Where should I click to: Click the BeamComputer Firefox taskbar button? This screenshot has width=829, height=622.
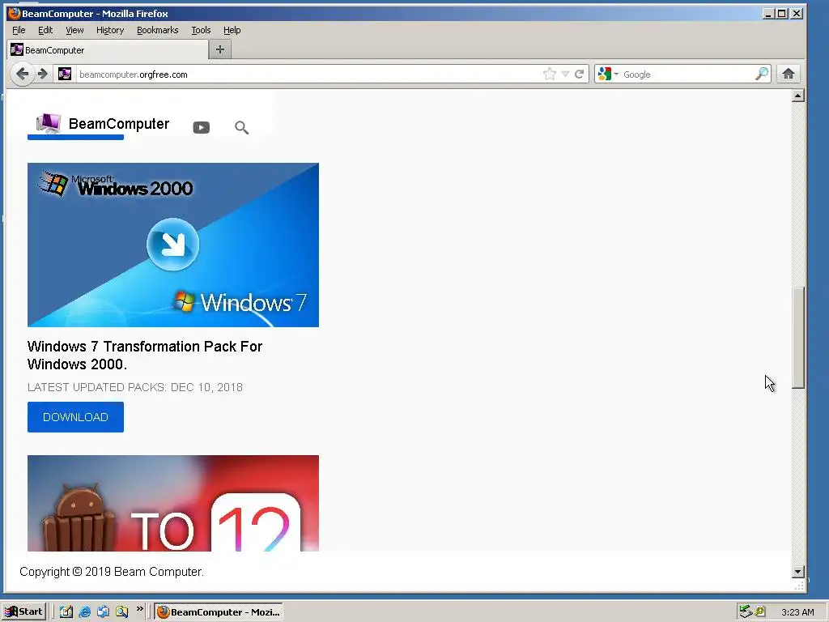(x=219, y=612)
